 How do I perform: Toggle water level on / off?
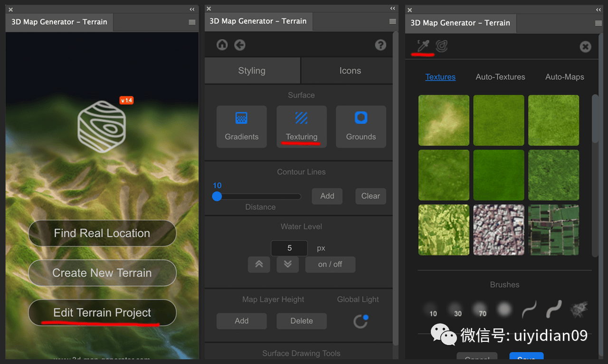330,264
